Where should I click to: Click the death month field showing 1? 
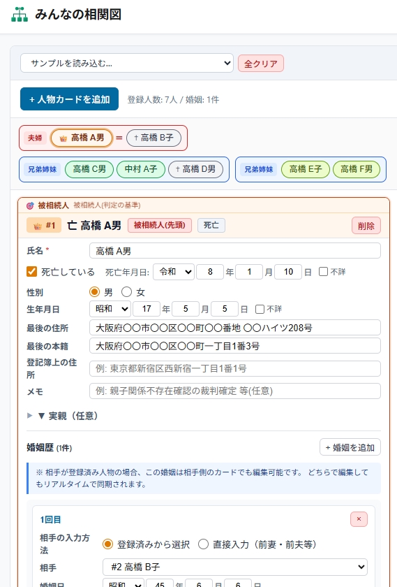click(249, 271)
